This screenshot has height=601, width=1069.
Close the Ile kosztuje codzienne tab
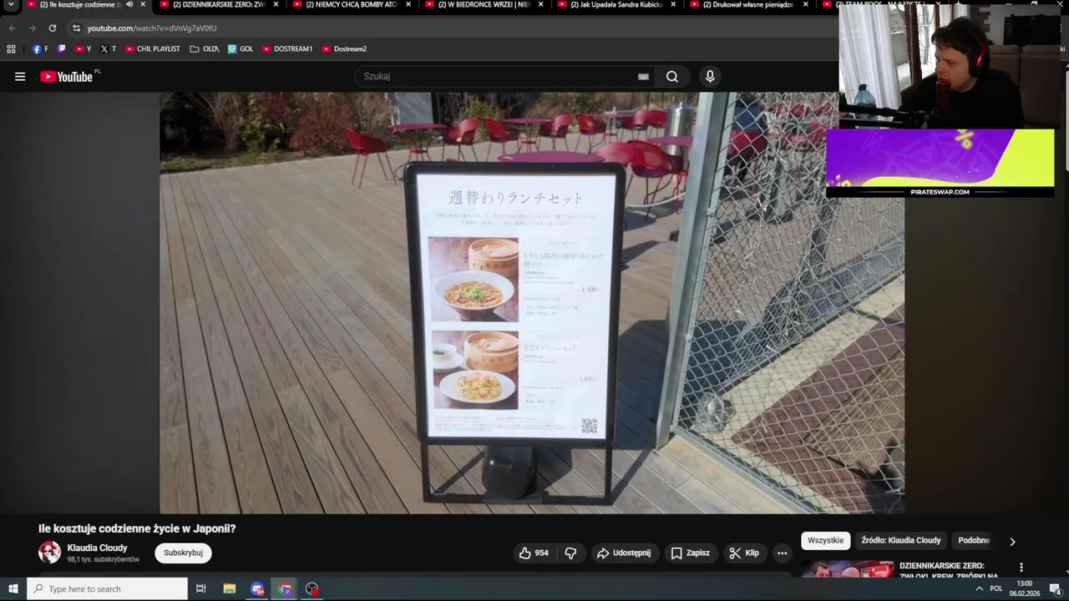pos(143,5)
